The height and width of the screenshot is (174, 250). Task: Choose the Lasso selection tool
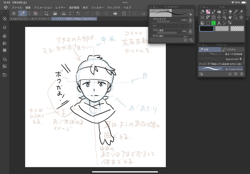224,12
